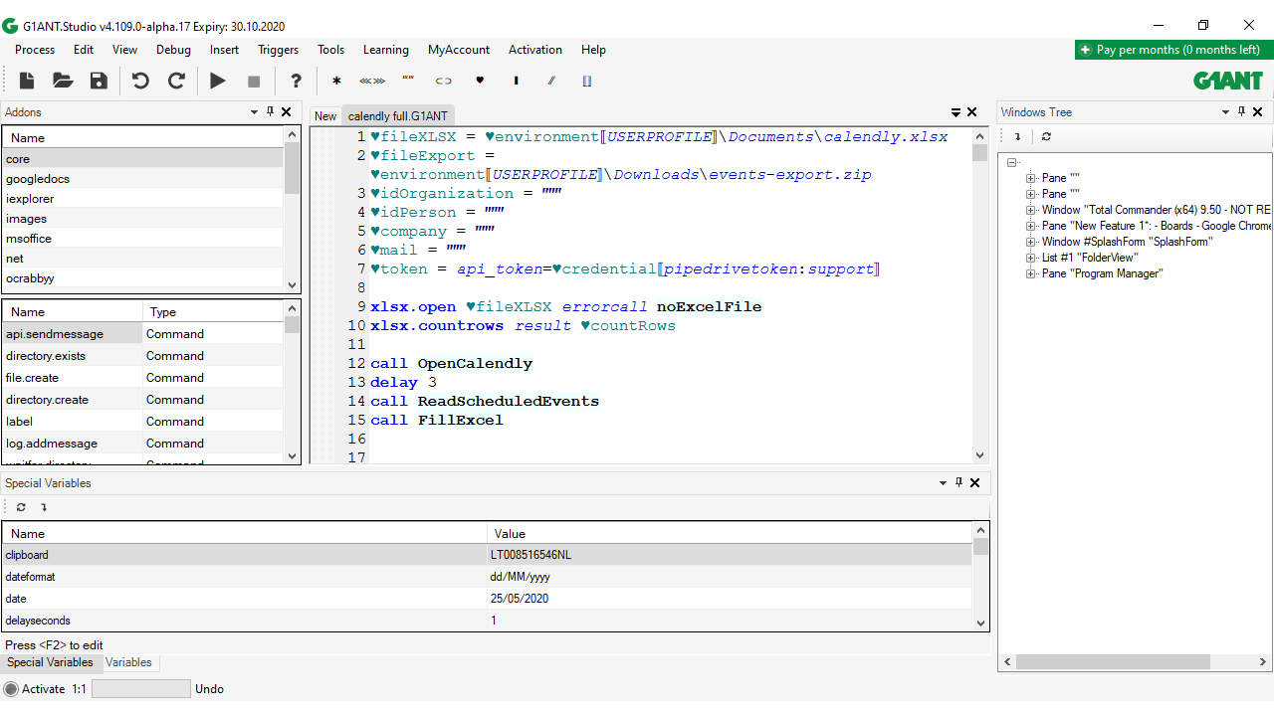
Task: Insert the ⊂⊃ brackets snippet
Action: (x=444, y=81)
